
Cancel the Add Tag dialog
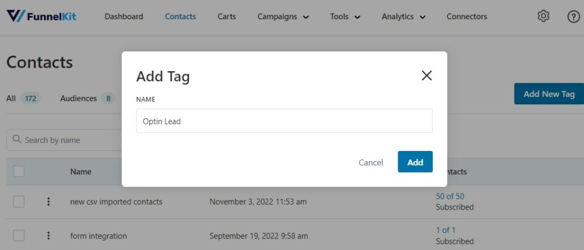[x=371, y=162]
